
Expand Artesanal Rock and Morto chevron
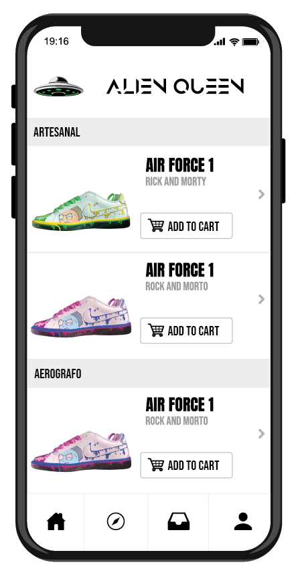261,299
